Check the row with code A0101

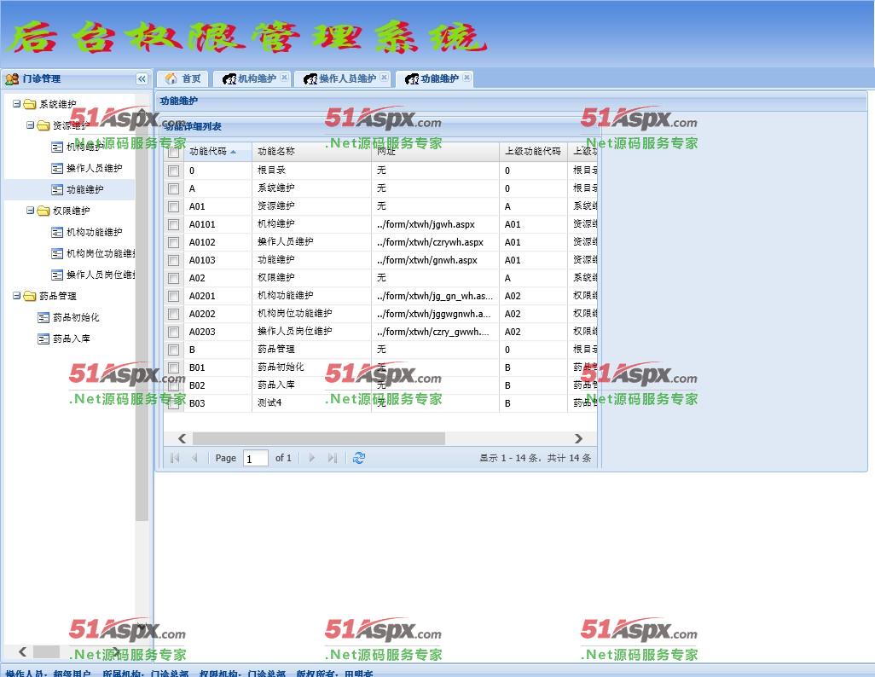[x=173, y=224]
